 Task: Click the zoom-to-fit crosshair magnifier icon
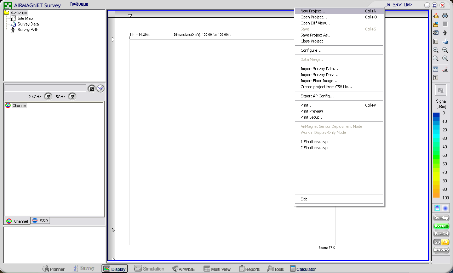pos(436,58)
